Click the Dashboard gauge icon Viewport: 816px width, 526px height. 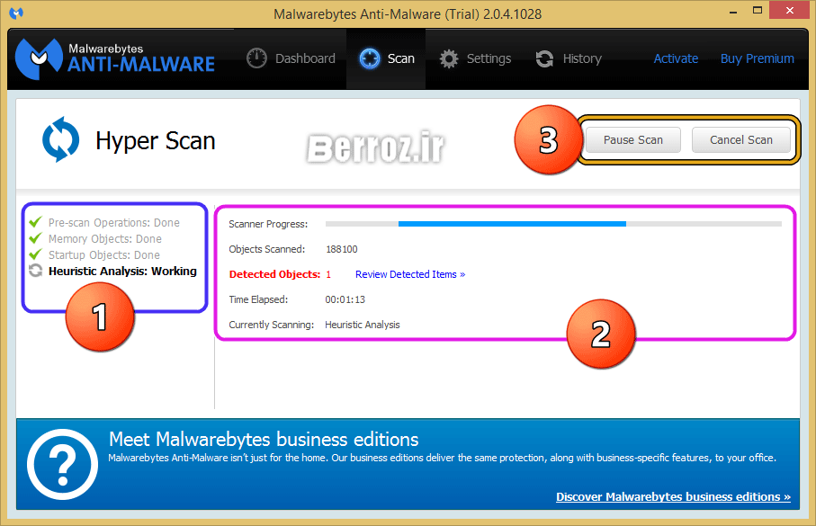pos(256,58)
